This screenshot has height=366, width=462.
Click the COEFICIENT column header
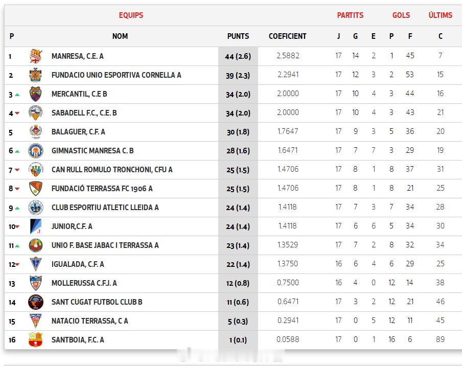[288, 36]
